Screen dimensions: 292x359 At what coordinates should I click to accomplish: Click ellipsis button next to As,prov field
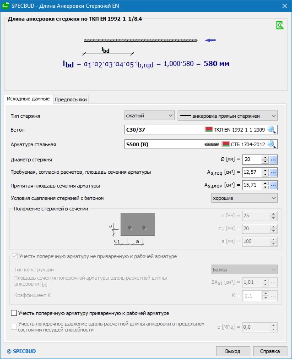point(273,185)
